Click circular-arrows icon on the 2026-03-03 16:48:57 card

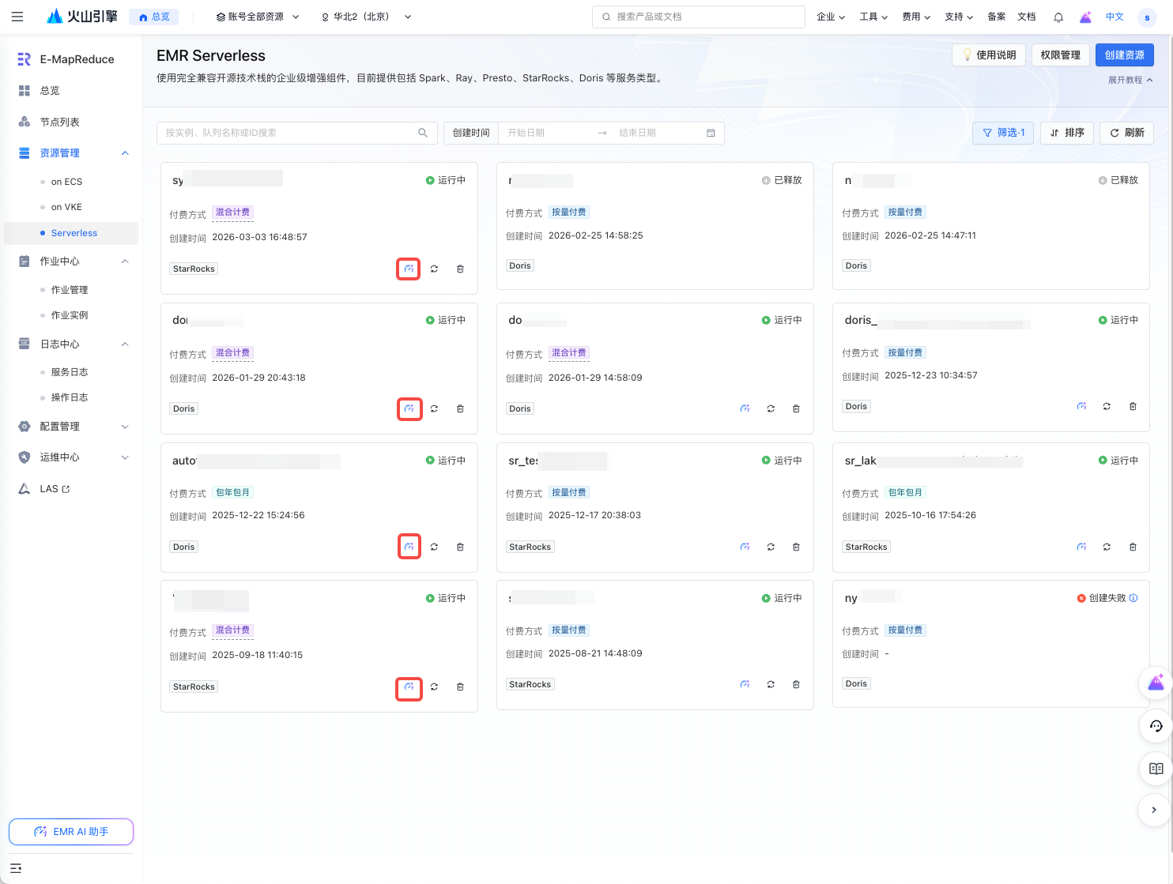click(434, 269)
